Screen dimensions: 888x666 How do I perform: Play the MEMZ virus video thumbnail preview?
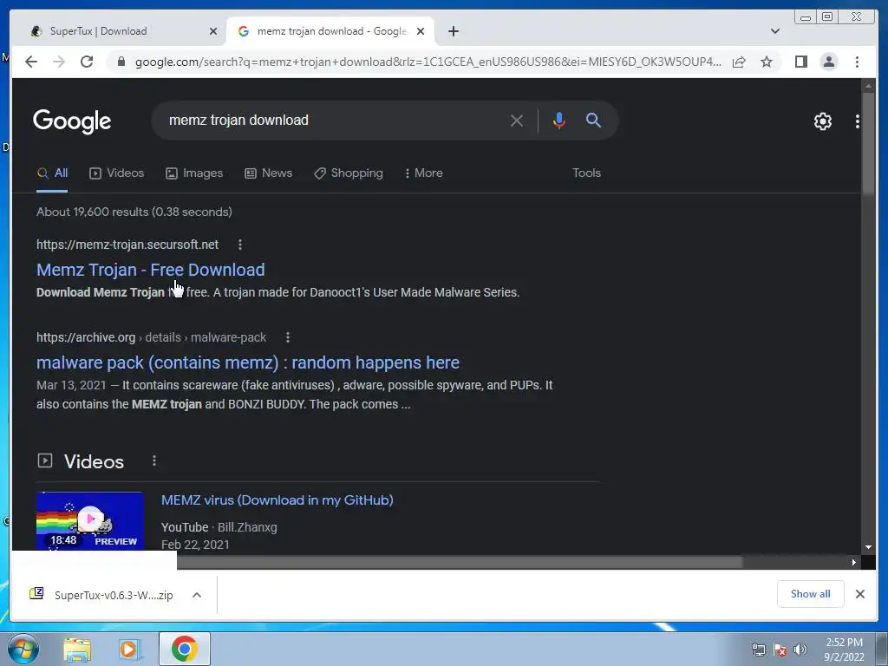point(90,520)
